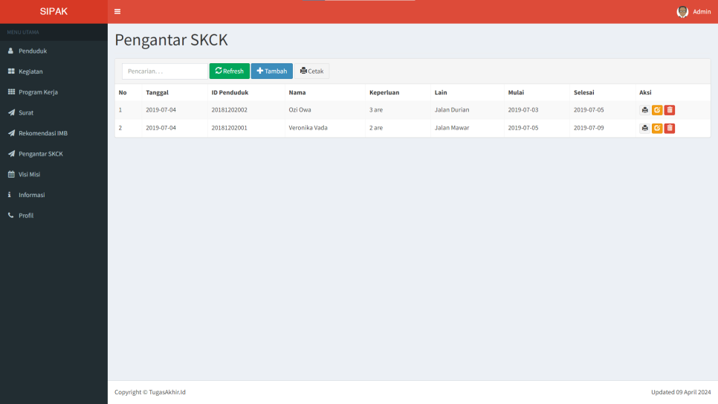Open the Informasi menu item
This screenshot has width=718, height=404.
click(x=54, y=195)
